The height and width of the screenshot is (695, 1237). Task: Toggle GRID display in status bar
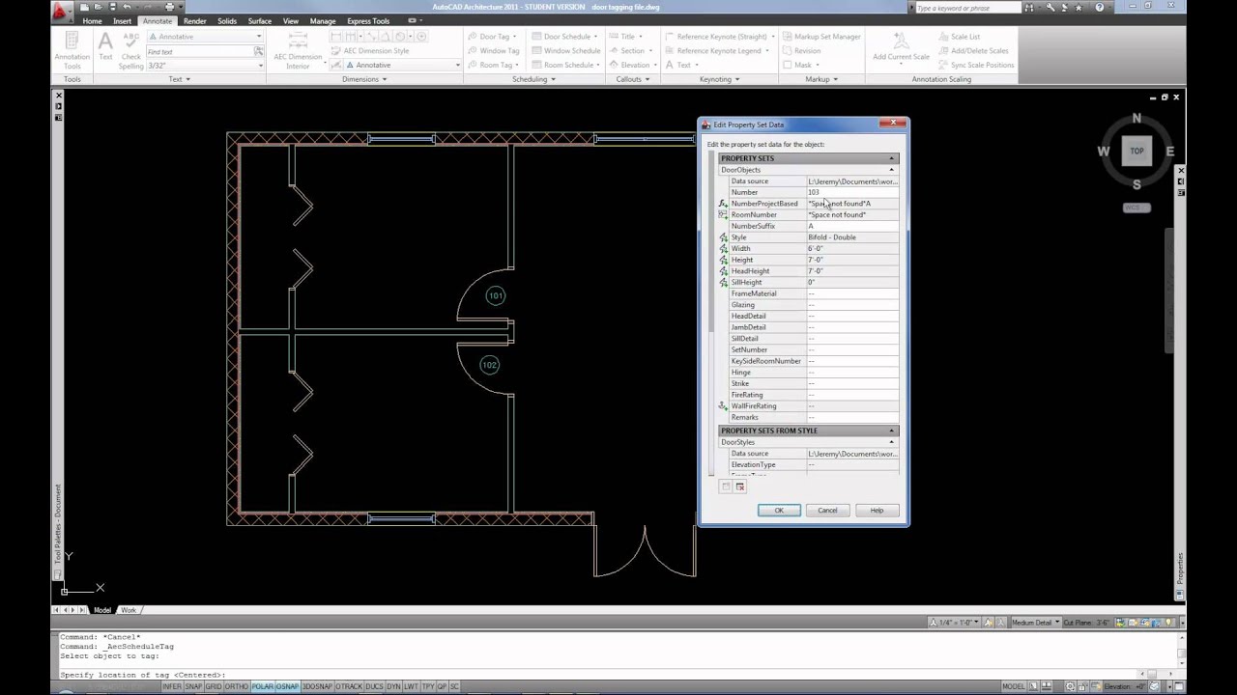click(214, 686)
